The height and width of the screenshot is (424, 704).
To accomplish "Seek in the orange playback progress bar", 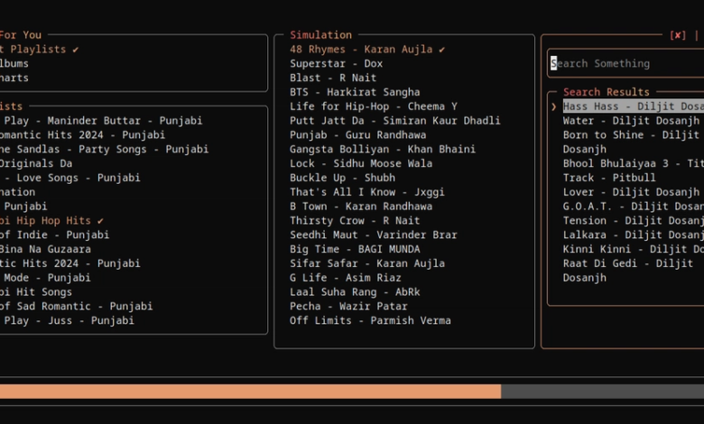I will point(352,392).
